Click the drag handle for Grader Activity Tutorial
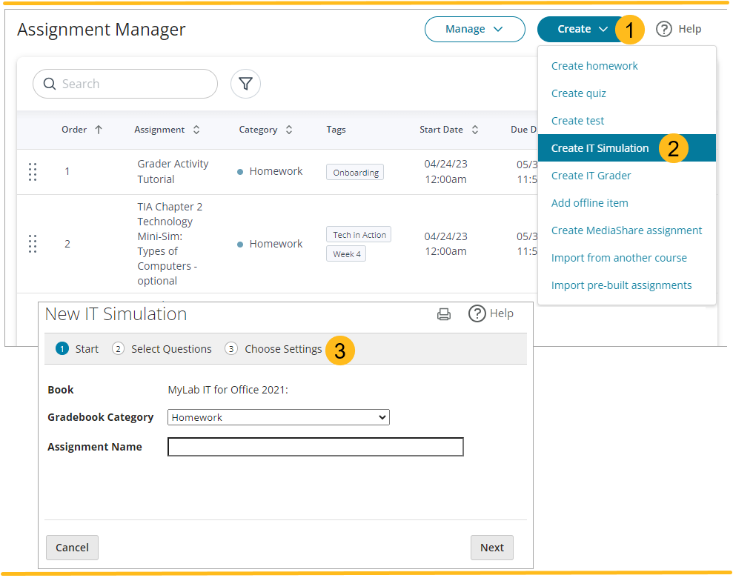This screenshot has height=578, width=733. (x=33, y=172)
